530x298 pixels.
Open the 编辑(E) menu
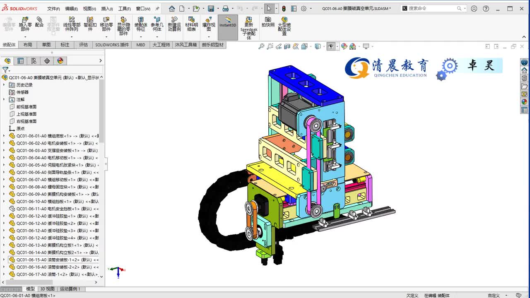[x=71, y=9]
